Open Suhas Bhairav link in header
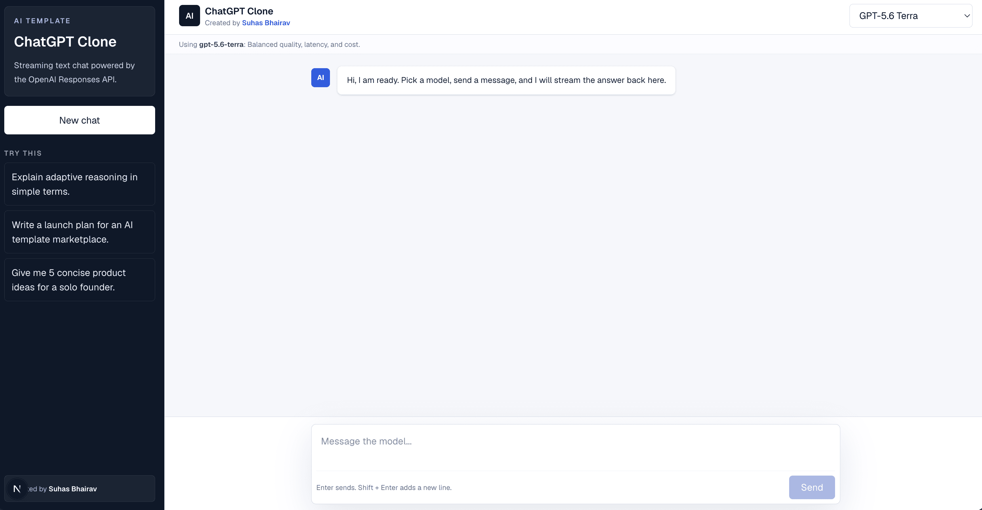The width and height of the screenshot is (982, 510). pyautogui.click(x=266, y=23)
